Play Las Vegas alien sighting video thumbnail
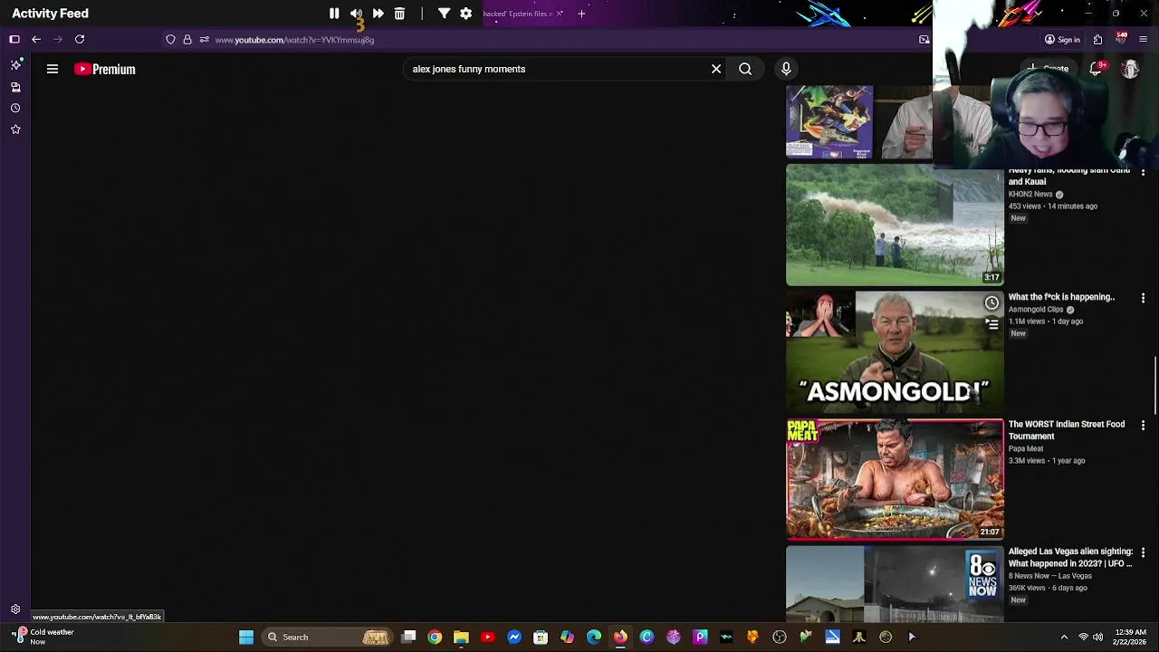Viewport: 1159px width, 652px height. click(x=895, y=584)
